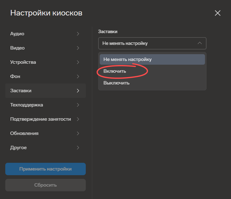This screenshot has height=199, width=231.
Task: Go to the Устройства section
Action: pos(23,62)
